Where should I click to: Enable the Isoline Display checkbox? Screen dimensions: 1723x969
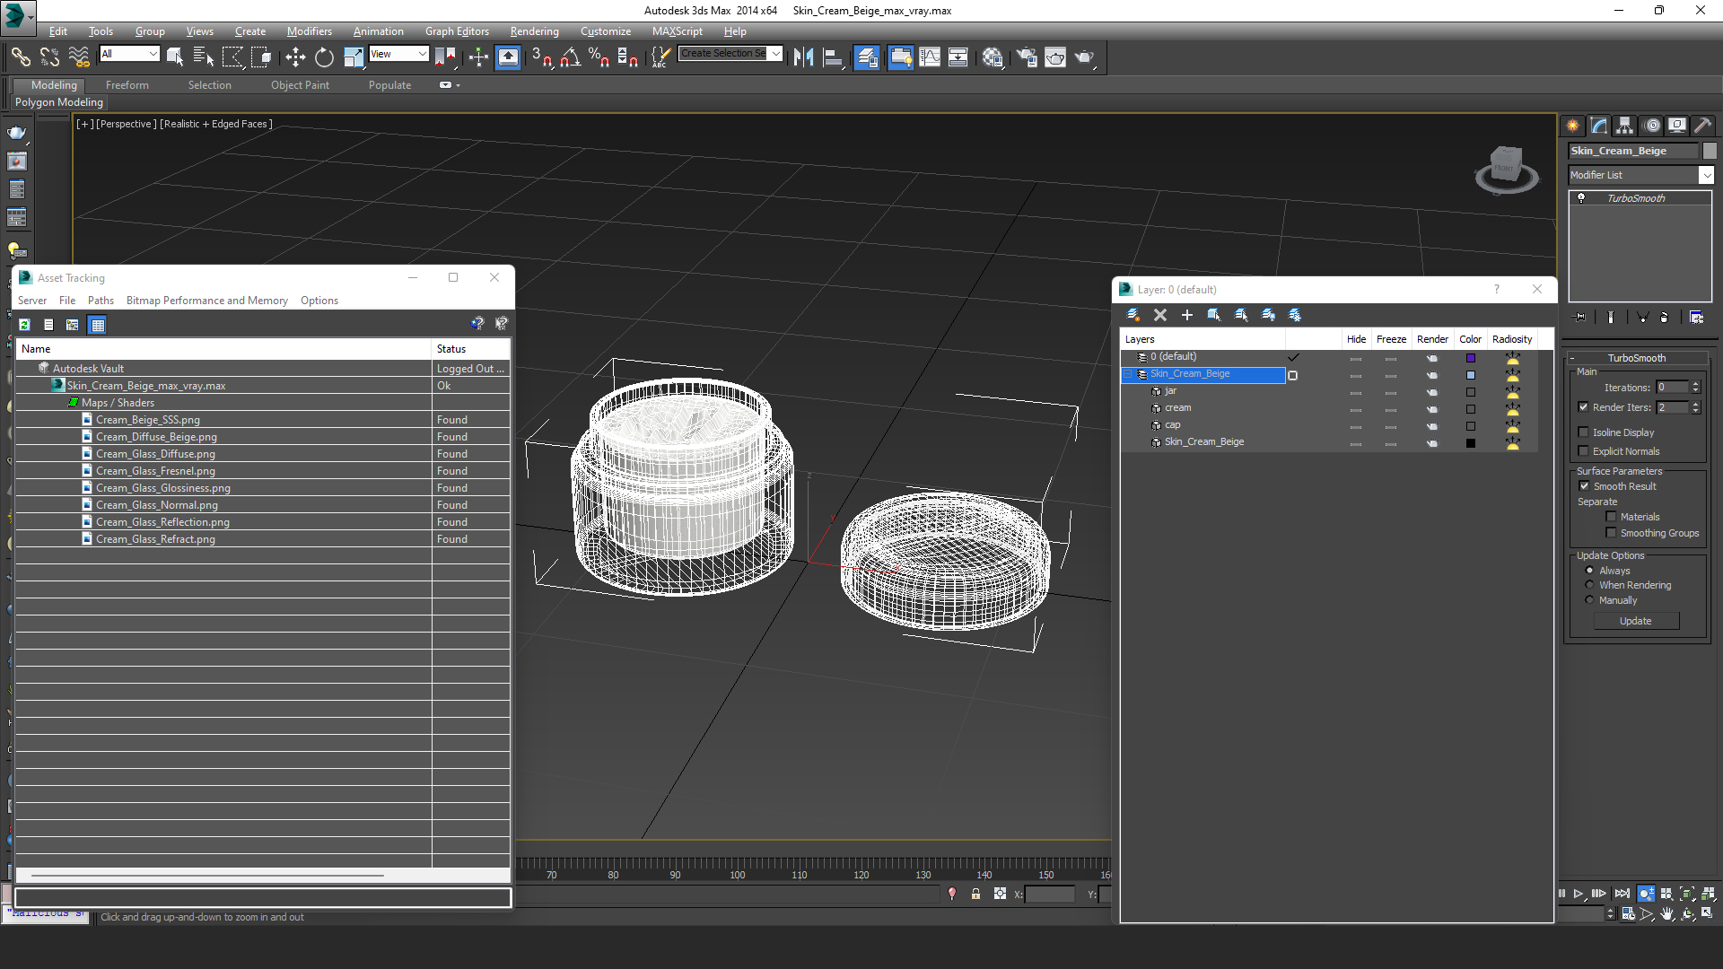(x=1584, y=432)
